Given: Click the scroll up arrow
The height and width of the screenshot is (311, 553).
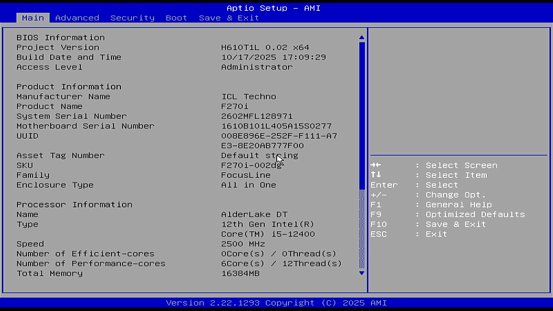Looking at the screenshot, I should 362,37.
